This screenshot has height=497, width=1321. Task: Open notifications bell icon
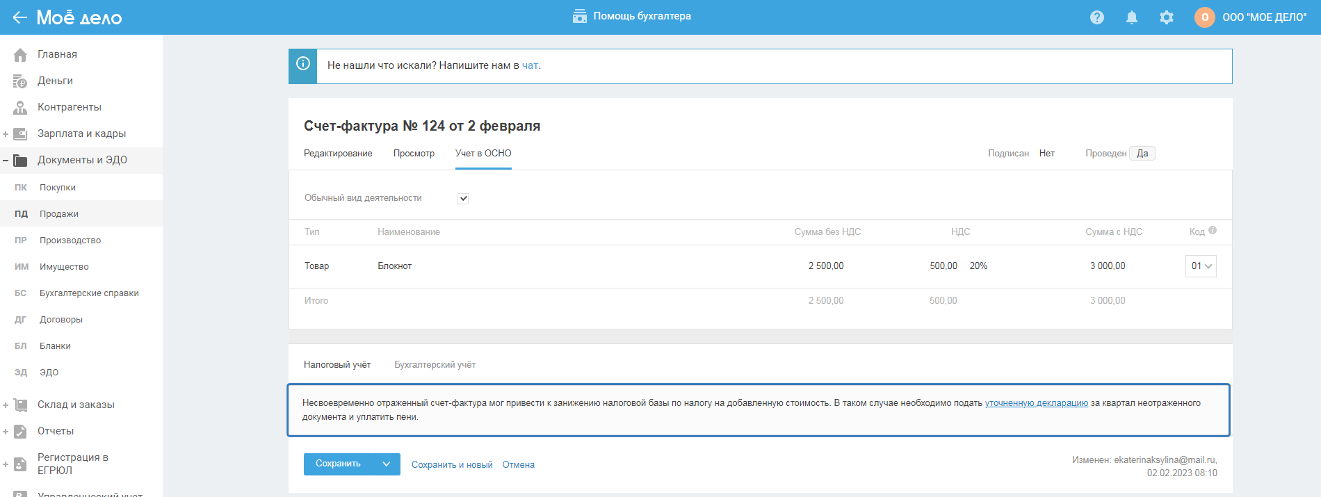(x=1132, y=17)
